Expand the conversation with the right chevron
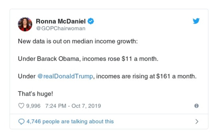 [197, 121]
